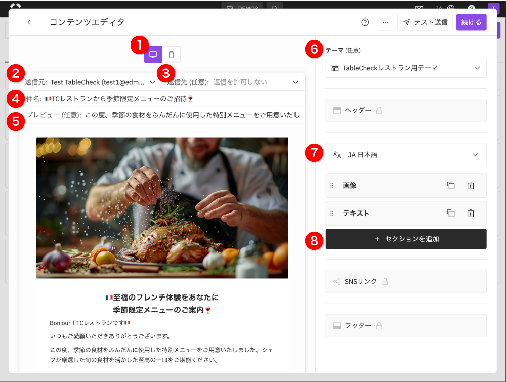506x382 pixels.
Task: Click the chef photo in email preview
Action: click(x=162, y=208)
